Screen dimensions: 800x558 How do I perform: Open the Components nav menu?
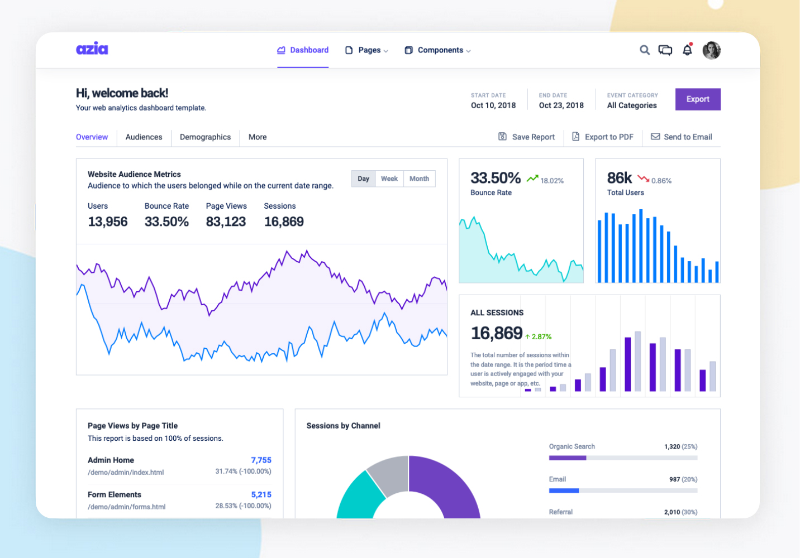point(437,50)
